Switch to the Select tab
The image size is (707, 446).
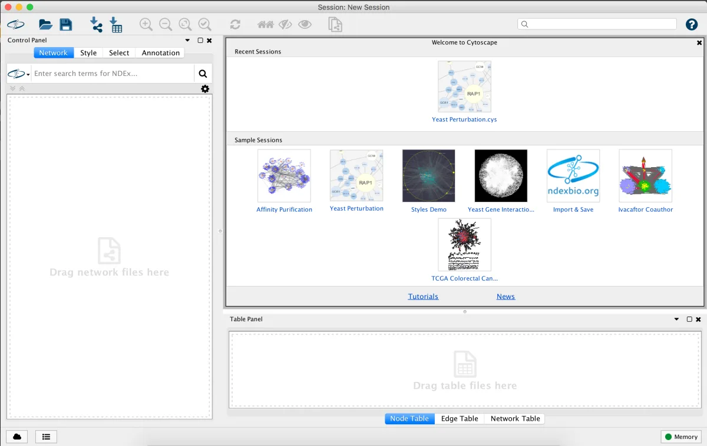point(119,53)
